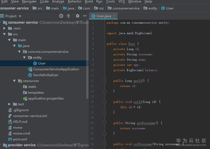Click the consumerservice breadcrumb in navigation bar
This screenshot has height=149, width=210.
[x=126, y=8]
